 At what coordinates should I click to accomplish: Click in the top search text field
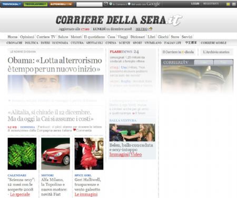pyautogui.click(x=90, y=4)
